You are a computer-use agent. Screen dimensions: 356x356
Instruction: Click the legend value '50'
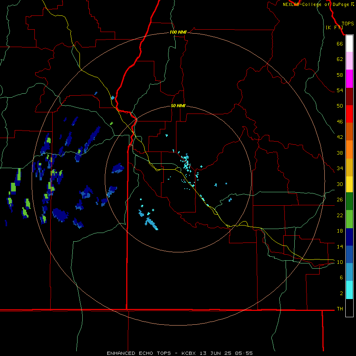click(x=340, y=106)
